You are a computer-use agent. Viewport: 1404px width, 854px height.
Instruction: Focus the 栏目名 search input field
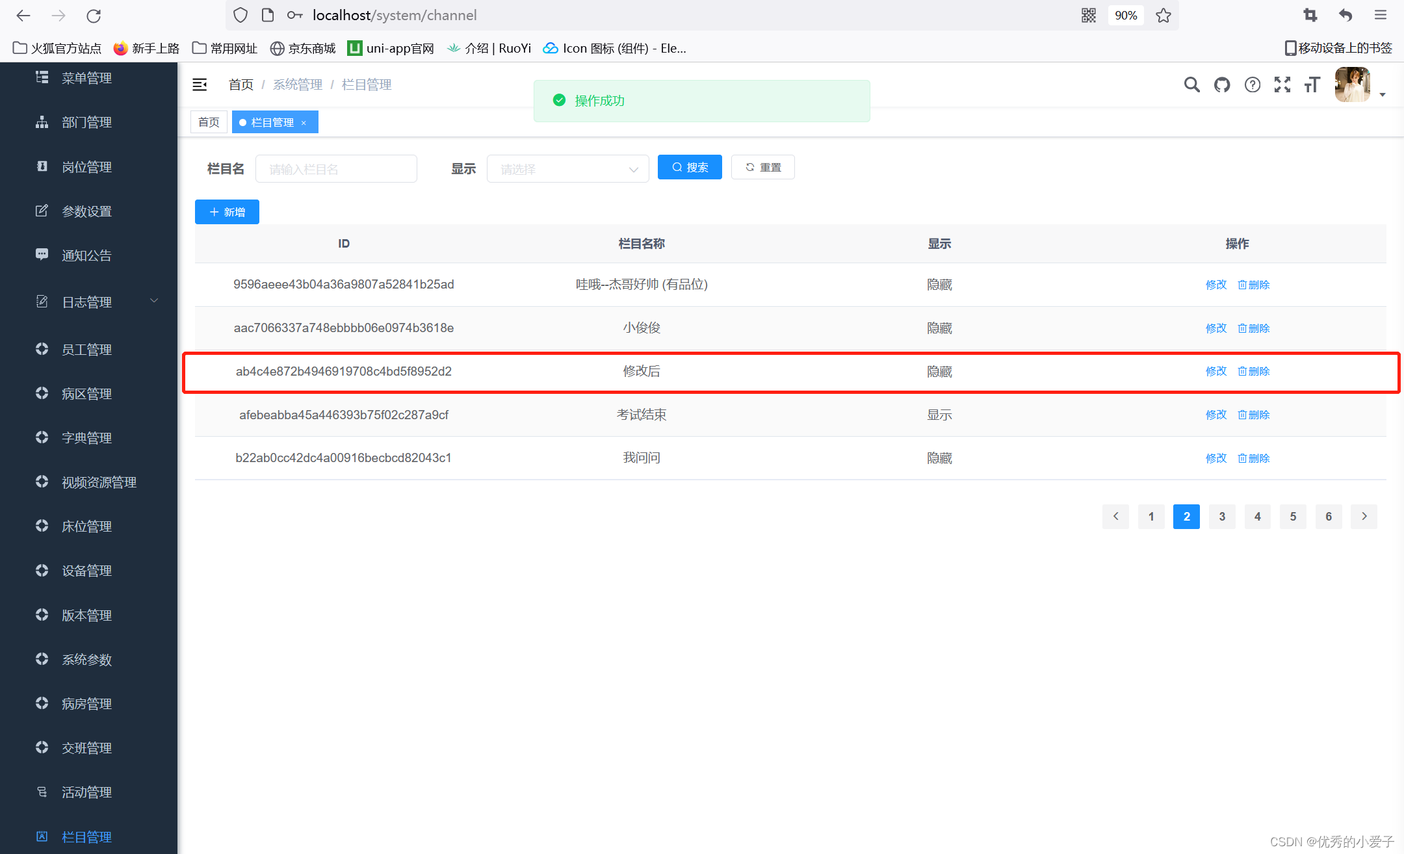336,169
